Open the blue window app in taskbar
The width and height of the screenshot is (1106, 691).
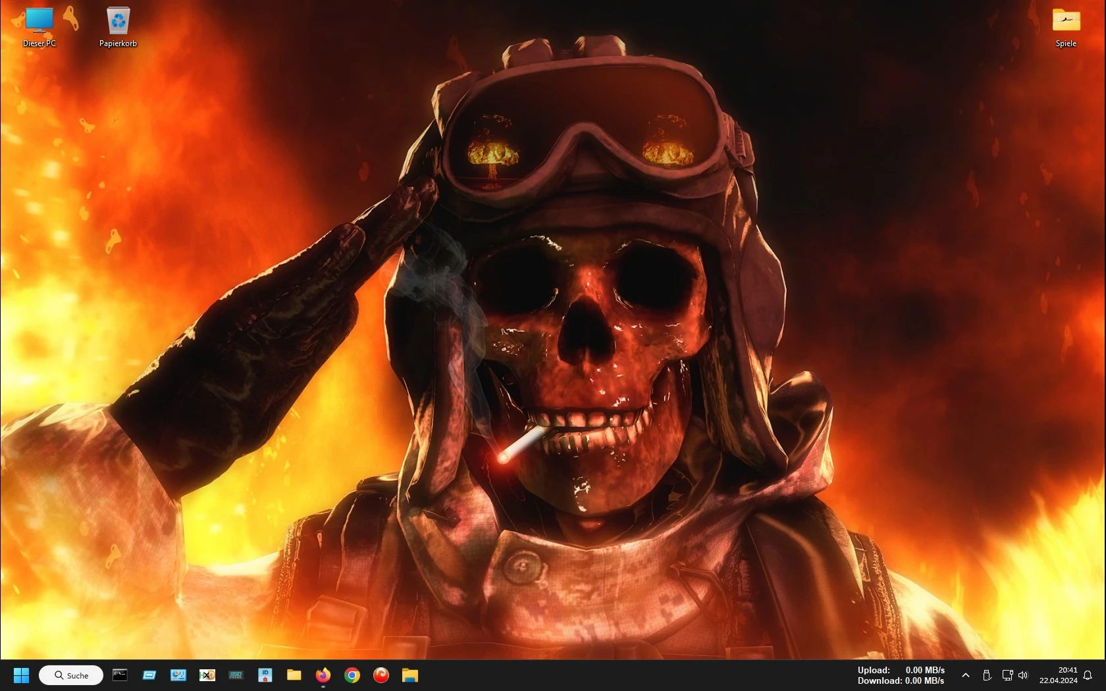pos(149,675)
